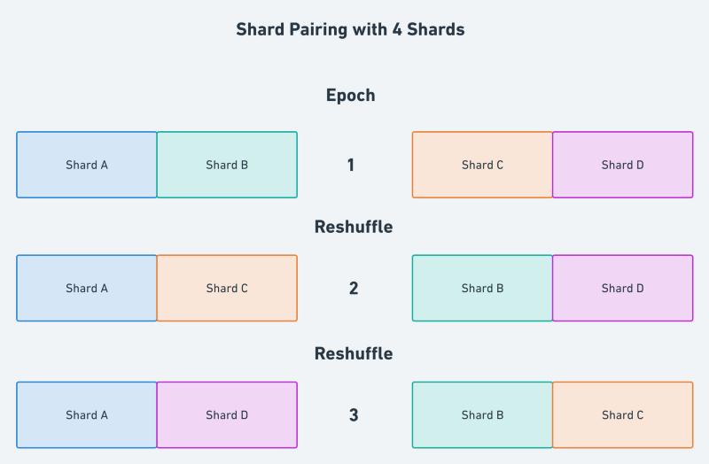Select the 'Epoch' heading
Viewport: 709px width, 464px height.
point(350,95)
